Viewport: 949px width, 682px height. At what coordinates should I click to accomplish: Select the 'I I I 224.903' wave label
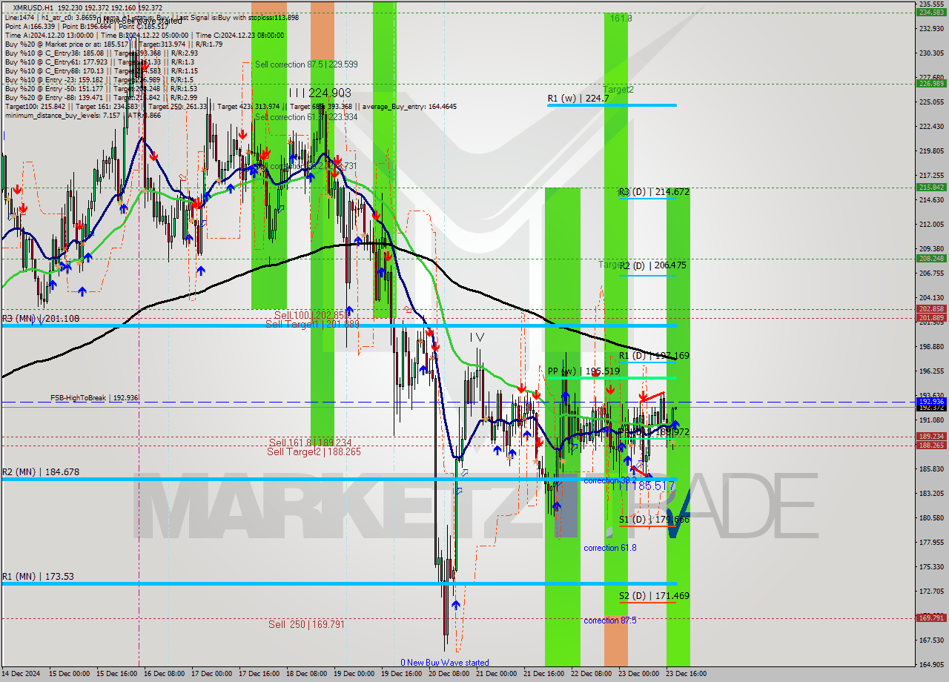click(320, 93)
